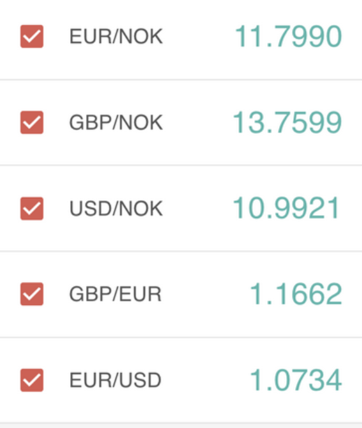Click empty space between EUR/USD and 1.0734
This screenshot has width=362, height=428.
pyautogui.click(x=206, y=380)
